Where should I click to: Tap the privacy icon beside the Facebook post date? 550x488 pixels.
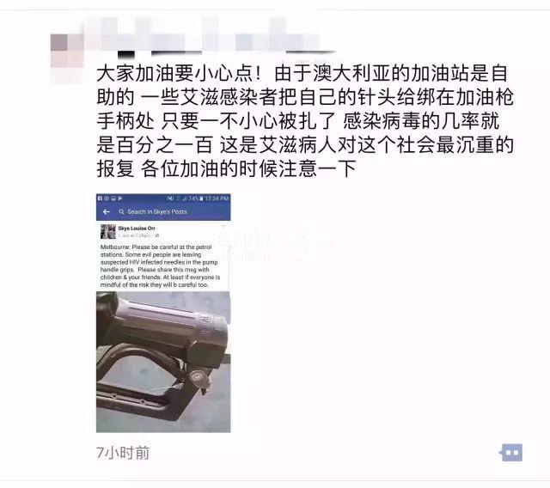(x=156, y=235)
